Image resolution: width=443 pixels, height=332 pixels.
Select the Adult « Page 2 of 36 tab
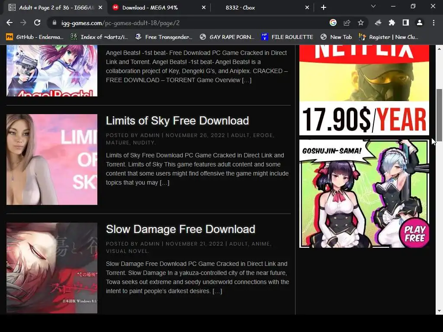[55, 8]
